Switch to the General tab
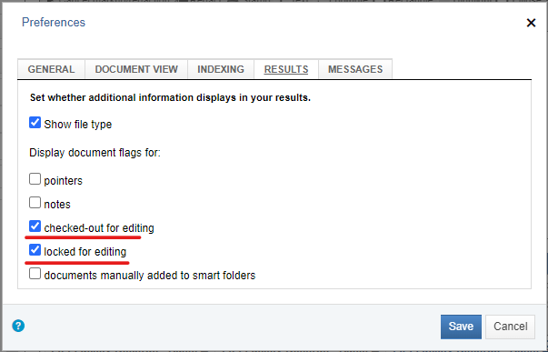548x352 pixels. pos(52,69)
